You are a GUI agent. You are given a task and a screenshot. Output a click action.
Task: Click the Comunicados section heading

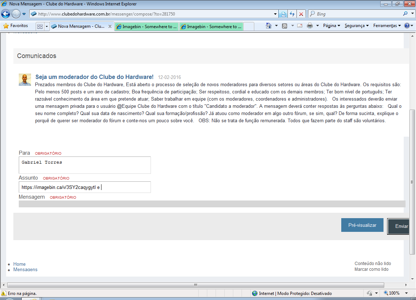click(36, 56)
